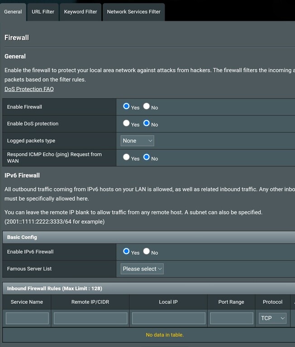Allow ICMP ping response from WAN
Viewport: 295px width, 347px height.
(126, 157)
